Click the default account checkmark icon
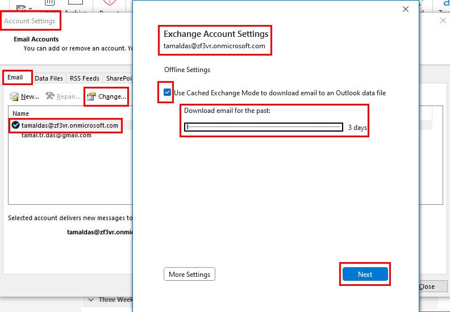The width and height of the screenshot is (450, 312). click(x=15, y=125)
